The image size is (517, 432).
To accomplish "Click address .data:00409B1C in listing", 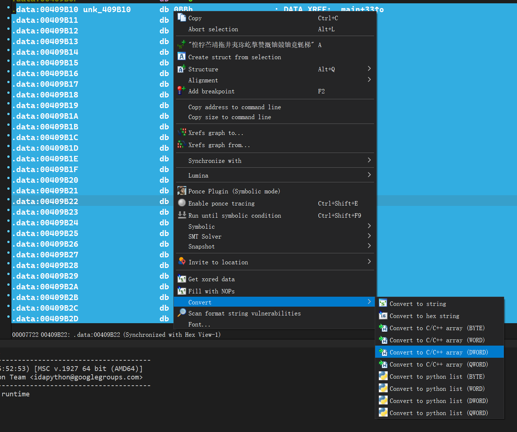I will click(x=45, y=138).
